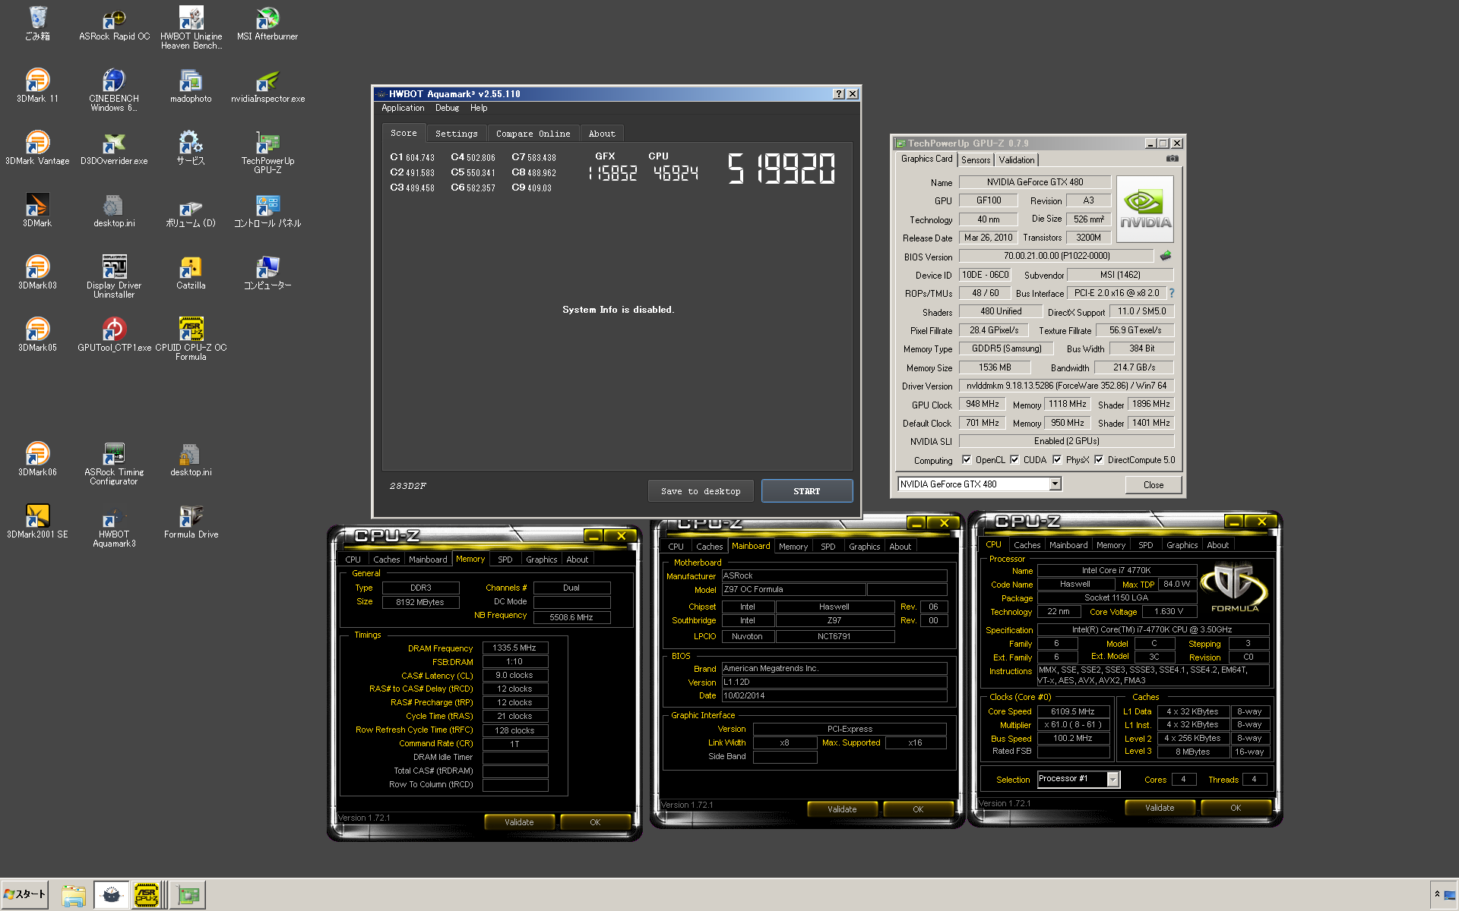The height and width of the screenshot is (911, 1459).
Task: Open 3DMark03 shortcut
Action: [37, 272]
